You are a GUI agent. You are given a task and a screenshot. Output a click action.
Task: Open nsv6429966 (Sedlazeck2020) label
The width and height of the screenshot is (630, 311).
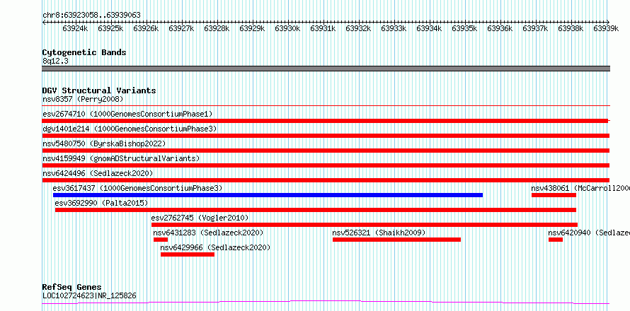[215, 247]
